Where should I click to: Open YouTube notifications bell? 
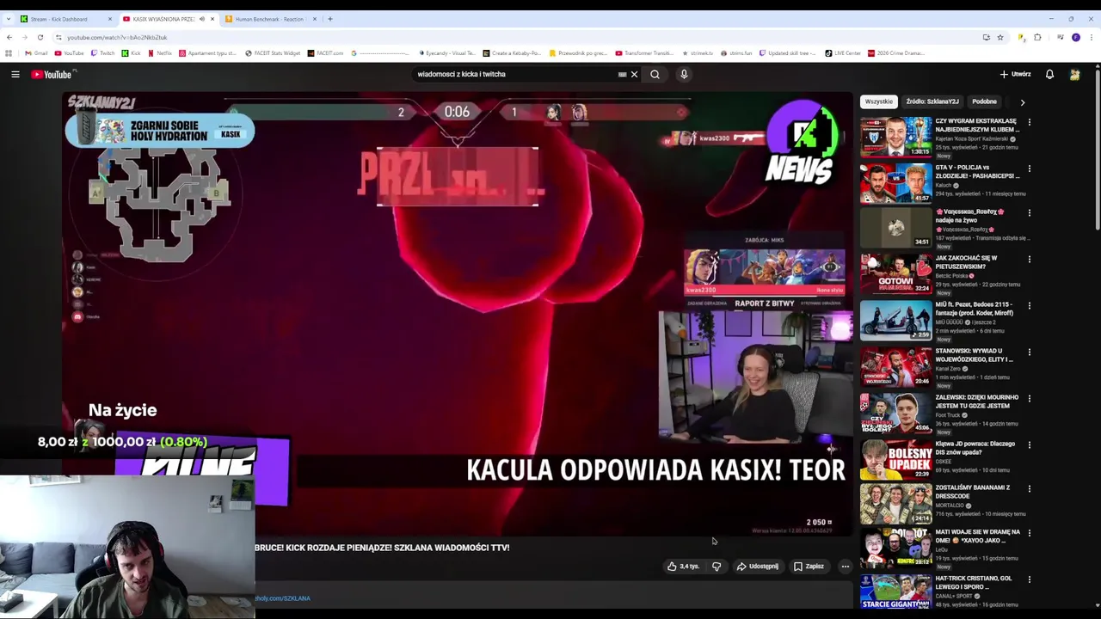(x=1049, y=75)
